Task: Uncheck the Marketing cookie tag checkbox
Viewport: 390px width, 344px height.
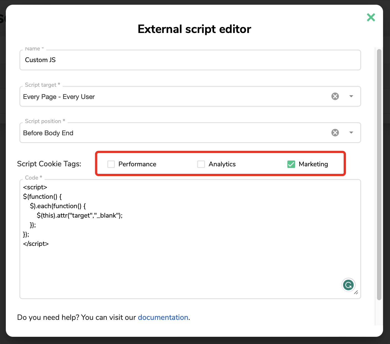Action: tap(291, 164)
